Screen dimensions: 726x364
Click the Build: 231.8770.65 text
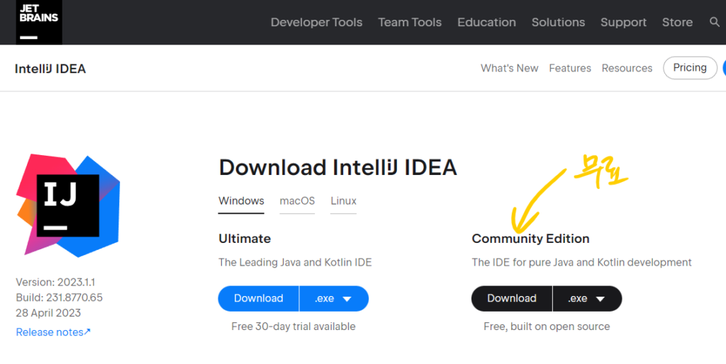(60, 297)
